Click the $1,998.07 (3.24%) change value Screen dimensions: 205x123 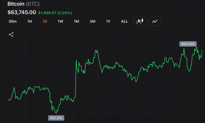point(55,13)
